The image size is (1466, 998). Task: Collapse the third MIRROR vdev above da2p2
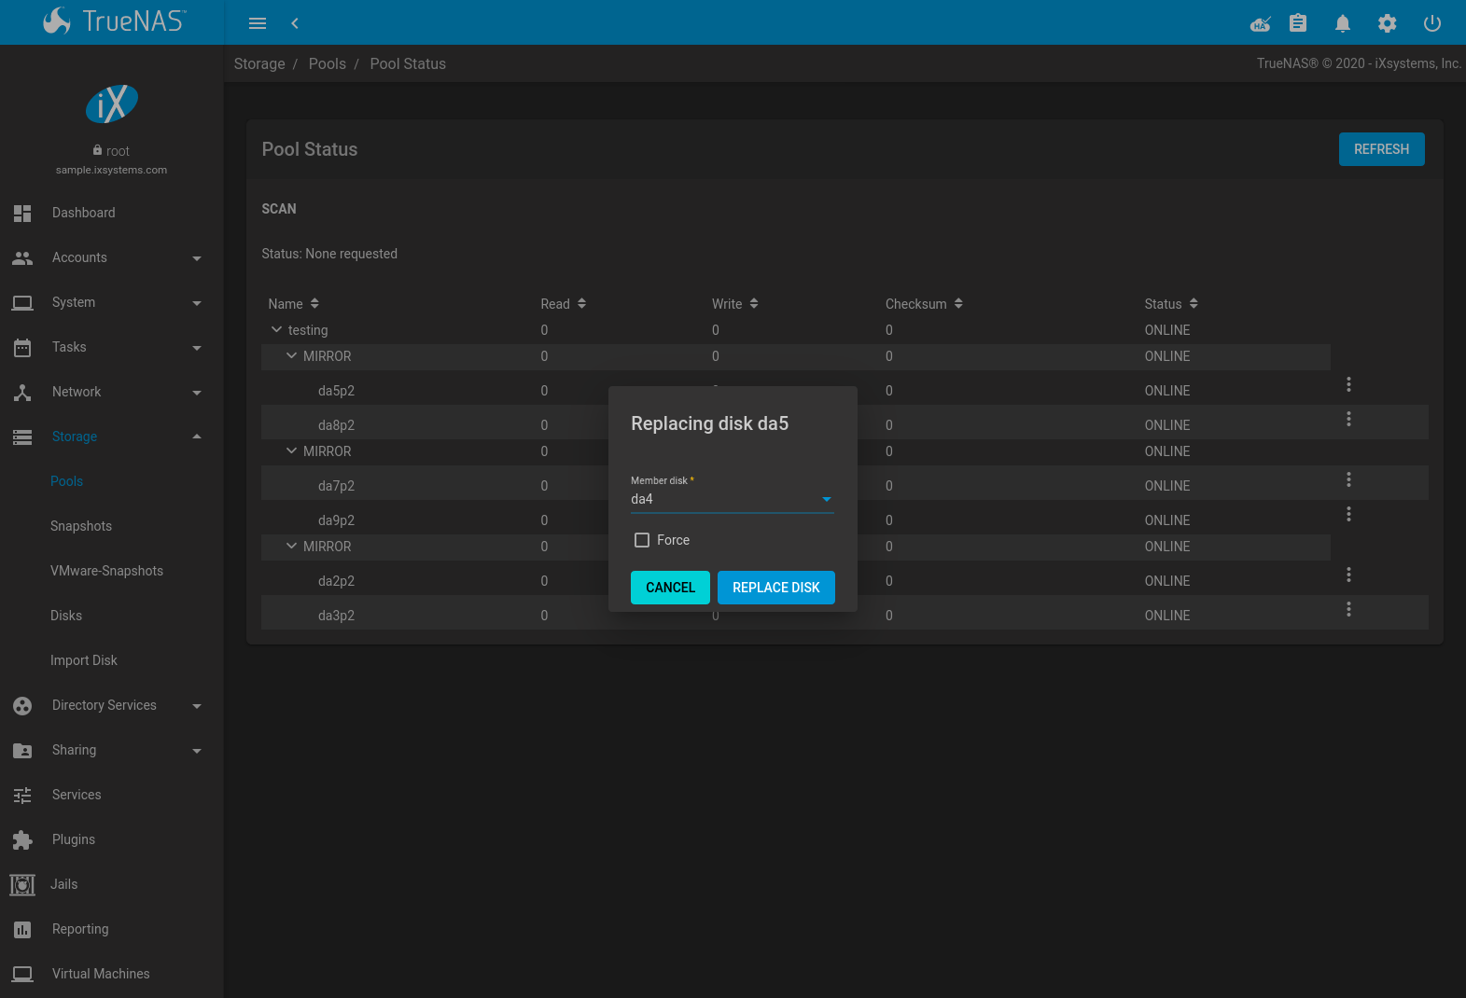291,546
